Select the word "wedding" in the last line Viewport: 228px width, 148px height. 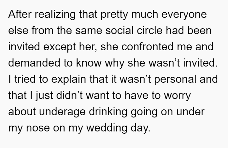pyautogui.click(x=107, y=129)
